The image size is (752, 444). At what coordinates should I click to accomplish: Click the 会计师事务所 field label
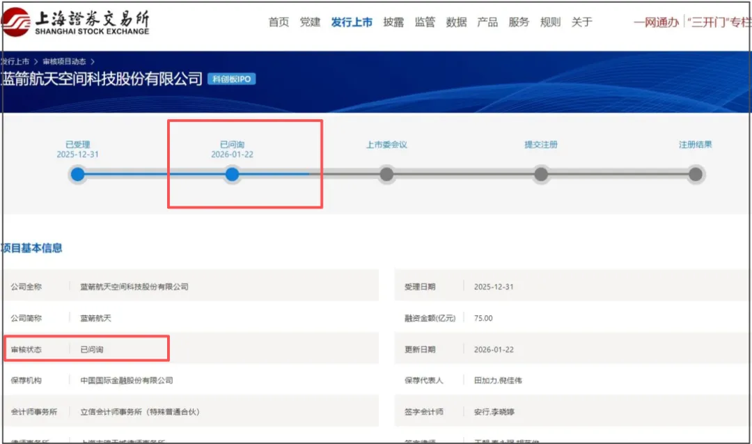pyautogui.click(x=34, y=412)
